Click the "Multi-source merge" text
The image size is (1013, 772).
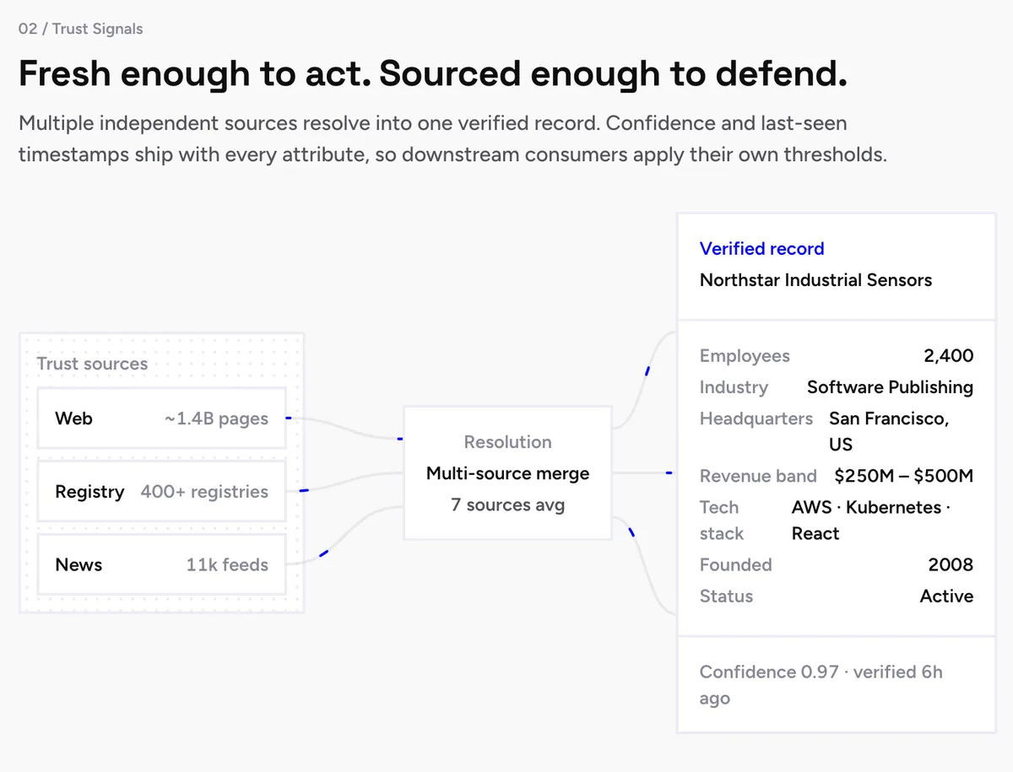point(507,473)
